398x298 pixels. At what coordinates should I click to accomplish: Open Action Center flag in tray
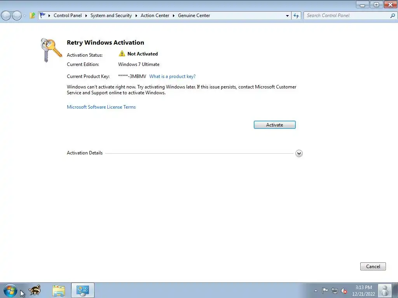[x=325, y=291]
